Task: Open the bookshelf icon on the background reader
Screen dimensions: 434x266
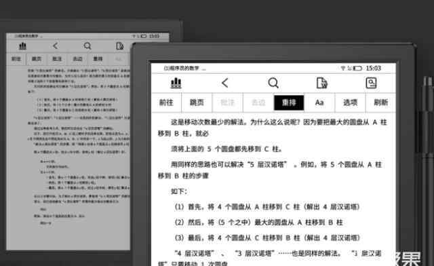Action: click(x=22, y=46)
